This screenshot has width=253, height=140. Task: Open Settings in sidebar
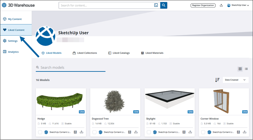click(x=16, y=41)
